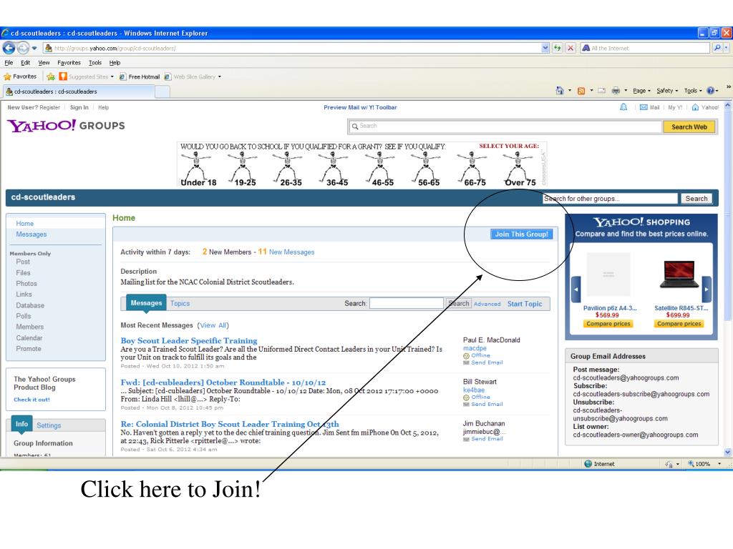Click the message Search text box
Screen dimensions: 733x549
click(x=407, y=303)
